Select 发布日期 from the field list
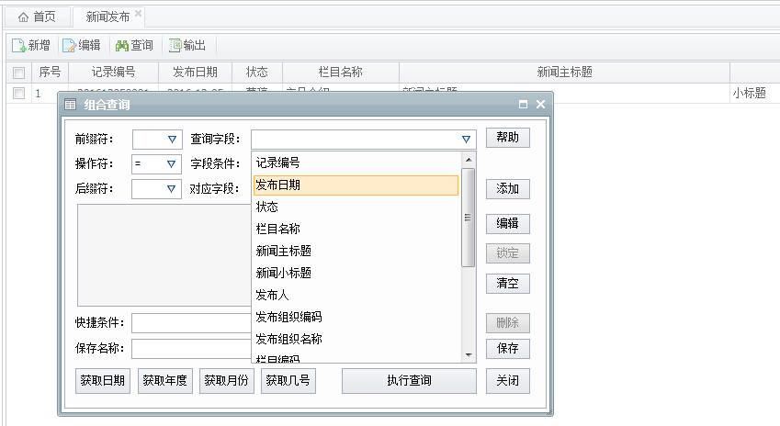780x426 pixels. [x=355, y=185]
